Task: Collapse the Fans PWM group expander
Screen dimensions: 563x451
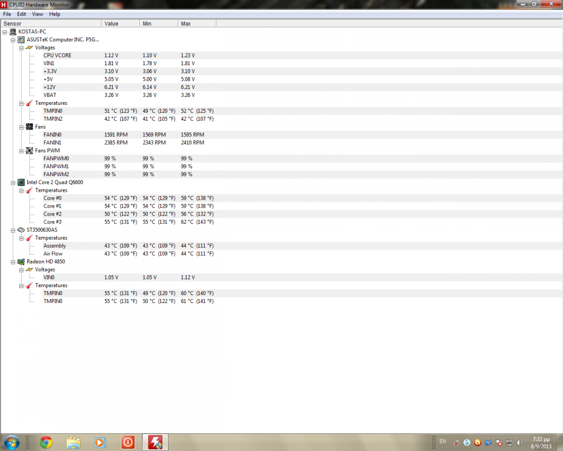Action: [x=21, y=151]
